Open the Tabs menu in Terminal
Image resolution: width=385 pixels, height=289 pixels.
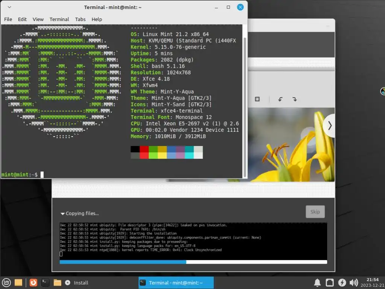pos(80,19)
